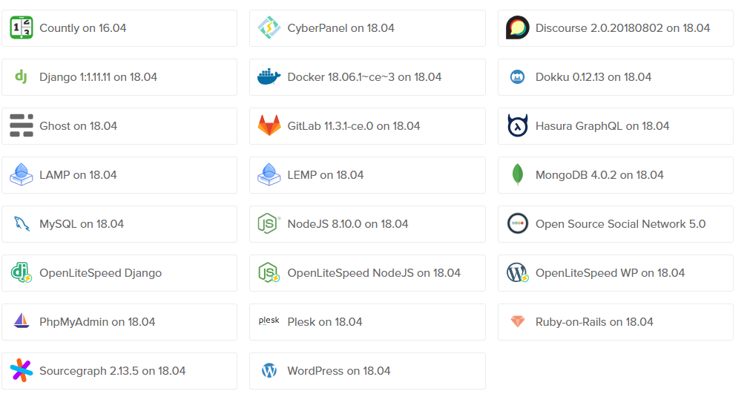Click the Discourse chat bubble icon

(517, 27)
